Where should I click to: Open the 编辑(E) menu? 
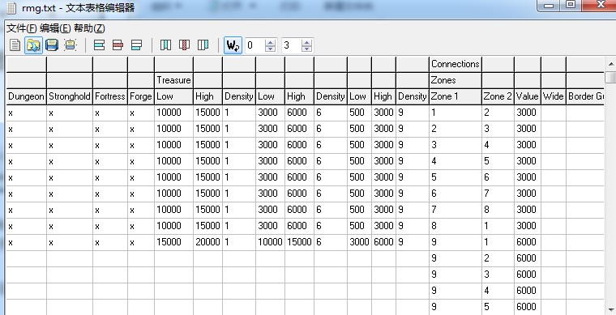[55, 28]
